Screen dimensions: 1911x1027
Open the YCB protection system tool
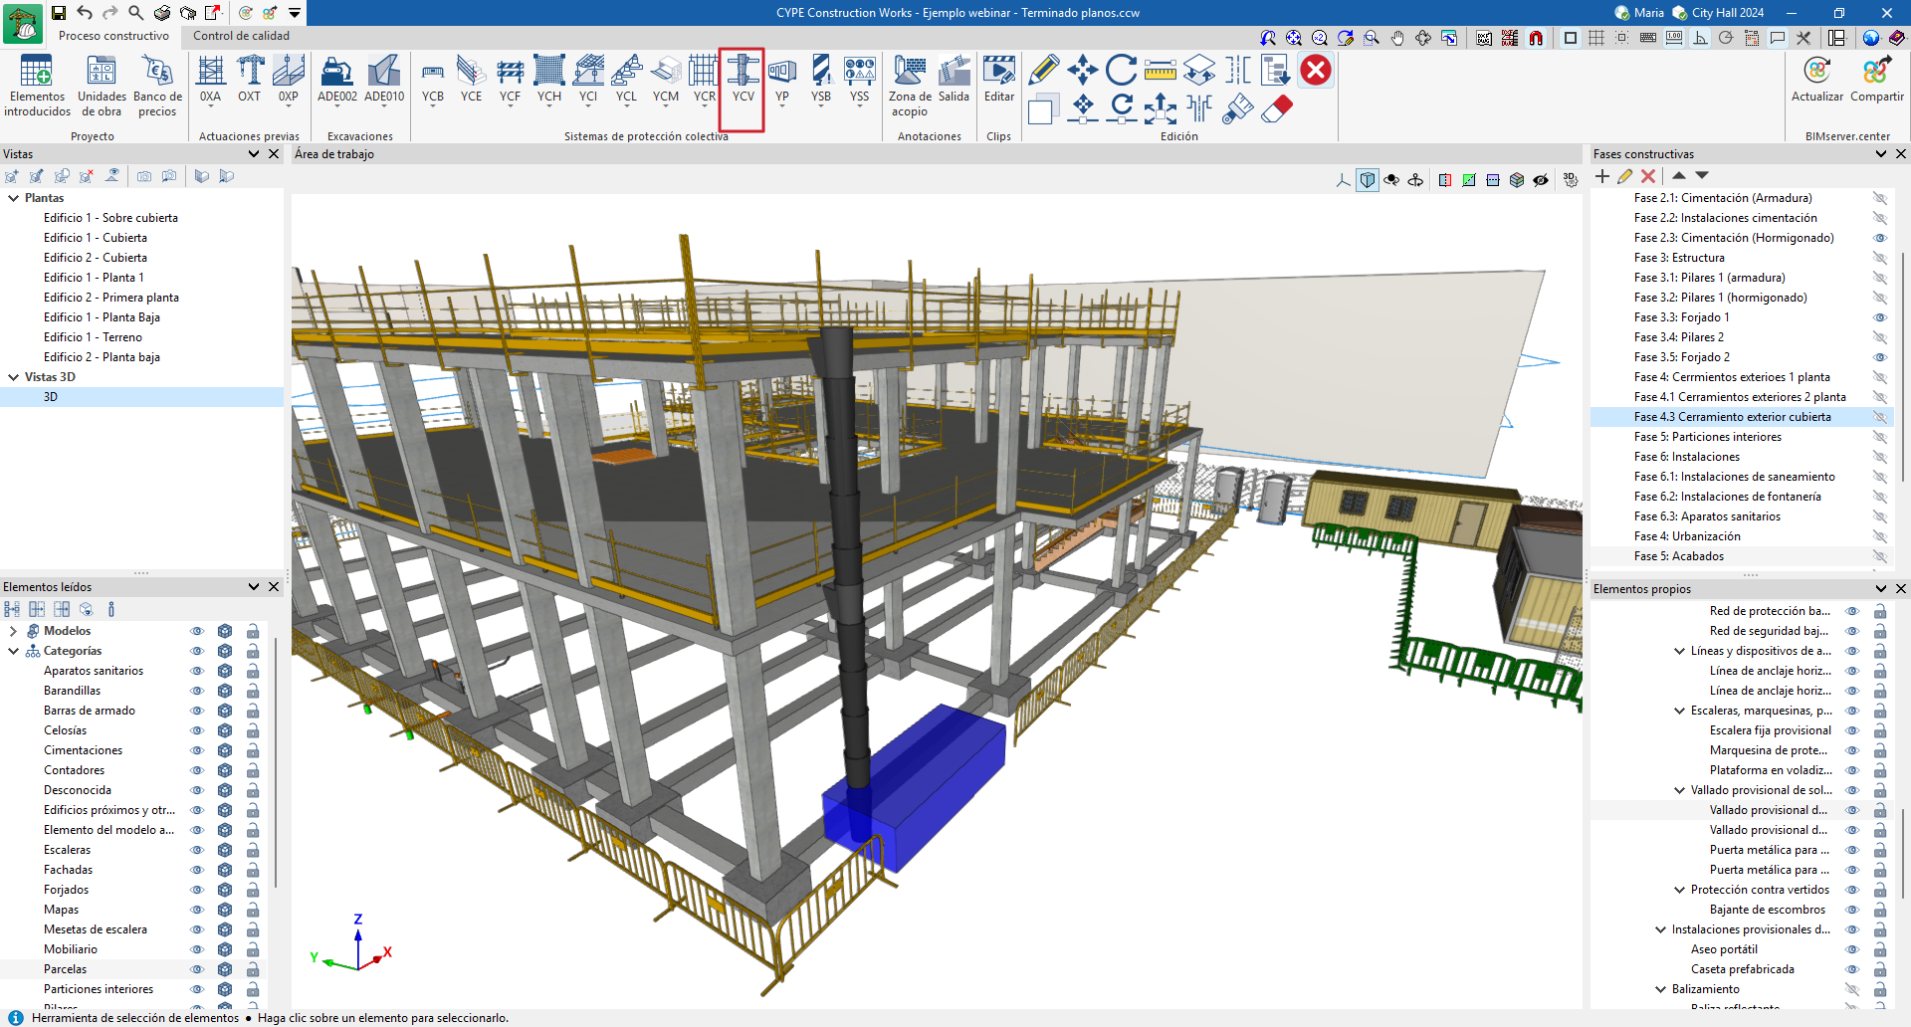point(433,80)
